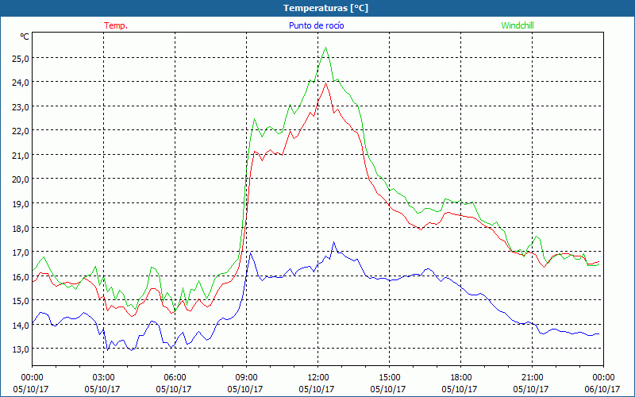
Task: Click the 21,0 y-axis value
Action: (21, 155)
